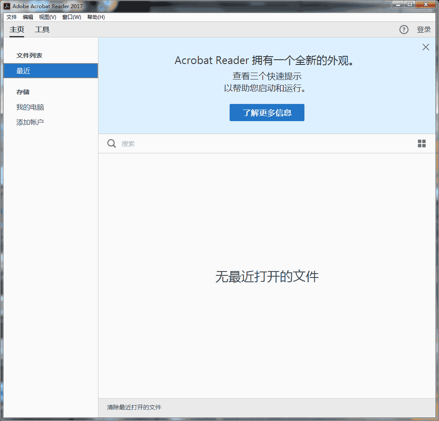Minimize the Acrobat Reader window
Screen dimensions: 439x421
[x=398, y=5]
